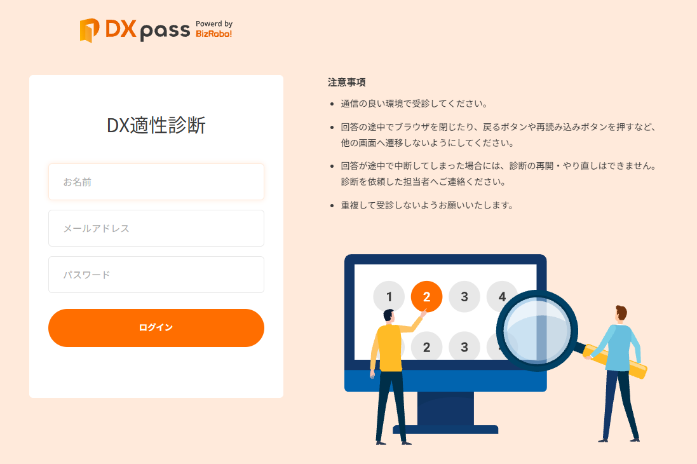This screenshot has width=697, height=464.
Task: Click the highlighted orange circle numbered 2
Action: tap(426, 297)
